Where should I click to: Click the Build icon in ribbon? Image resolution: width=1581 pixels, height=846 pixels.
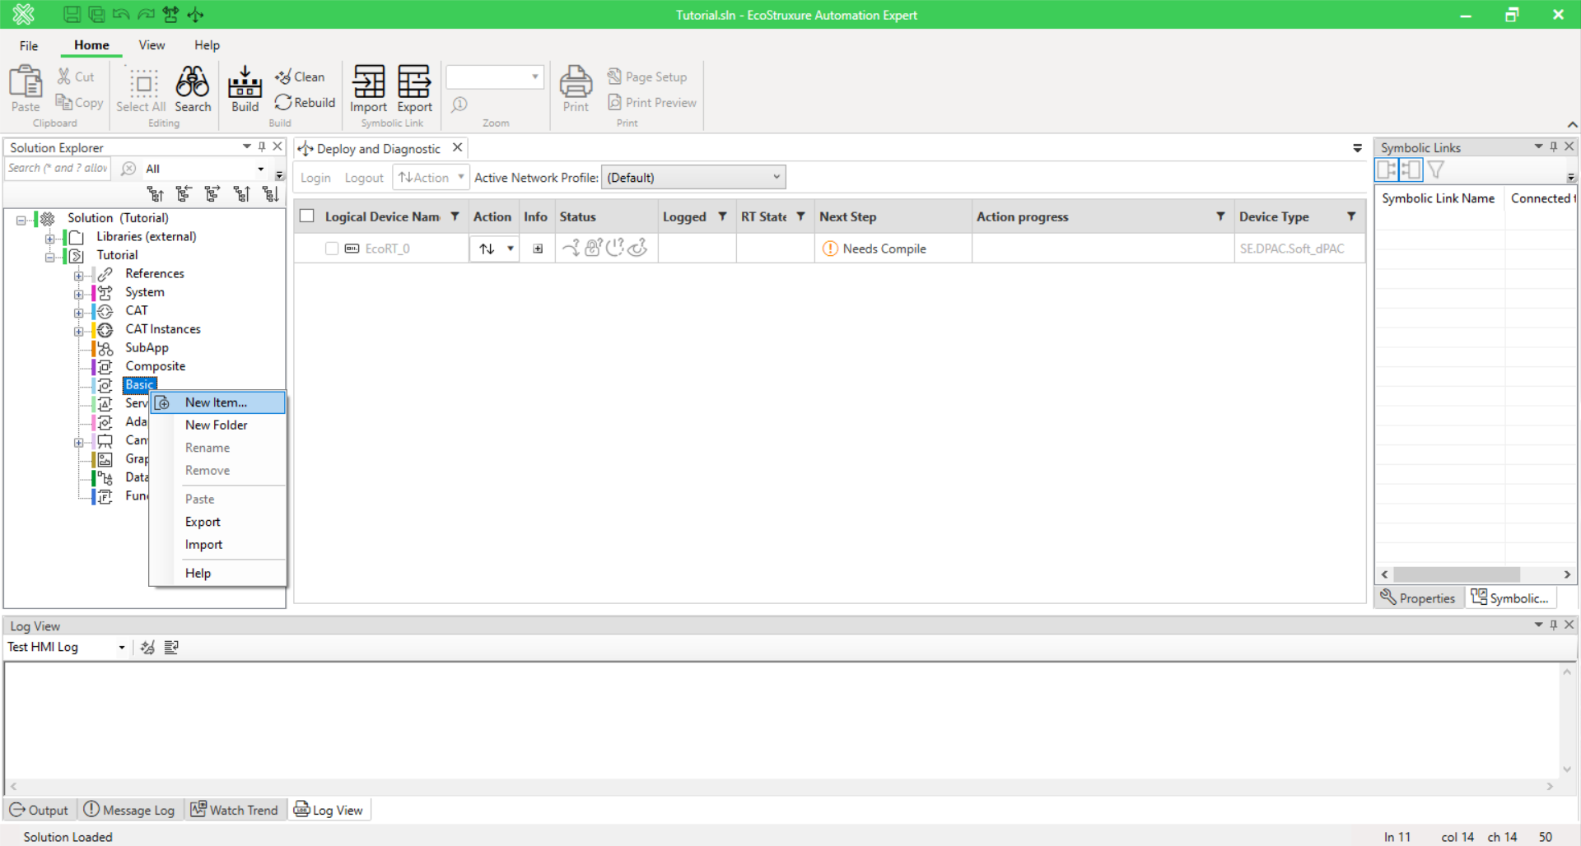[x=245, y=89]
